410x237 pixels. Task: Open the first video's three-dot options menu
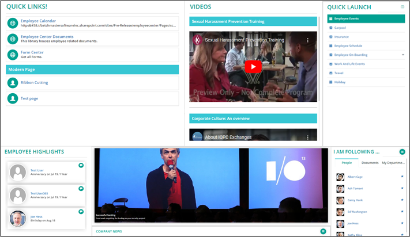[x=308, y=40]
